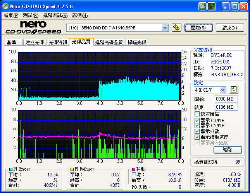Image resolution: width=250 pixels, height=193 pixels.
Task: Click the 開始 0000 MB input field
Action: (x=226, y=99)
